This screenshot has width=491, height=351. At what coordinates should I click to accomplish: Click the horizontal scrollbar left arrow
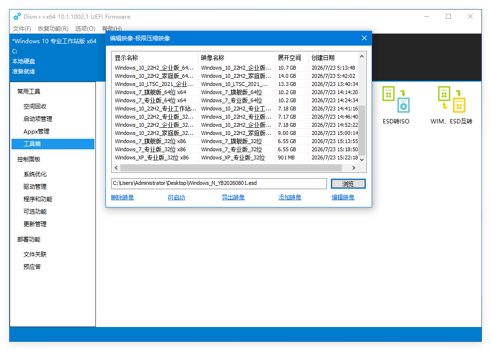(116, 168)
